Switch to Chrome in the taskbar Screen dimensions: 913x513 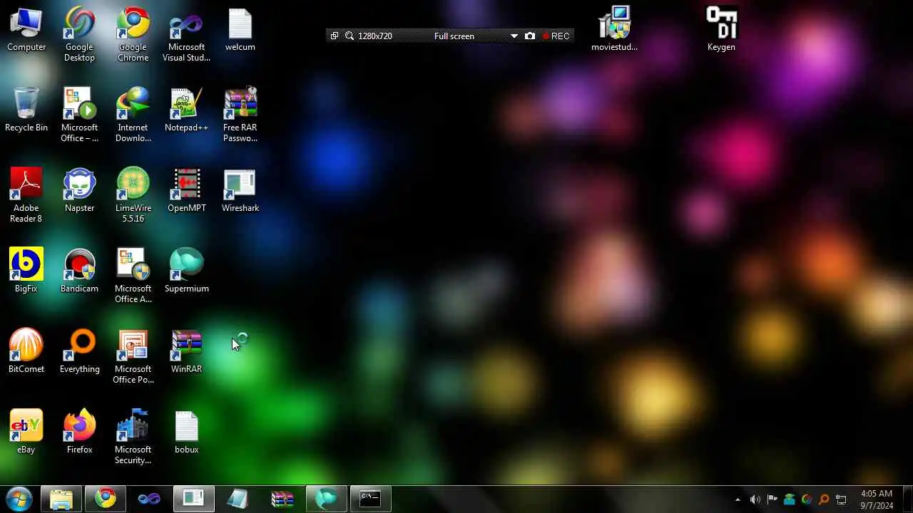(x=106, y=499)
